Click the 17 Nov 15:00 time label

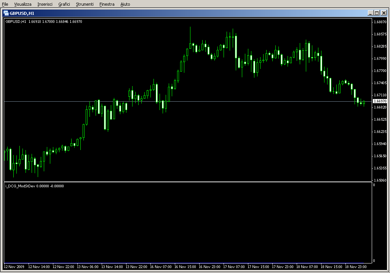point(259,267)
